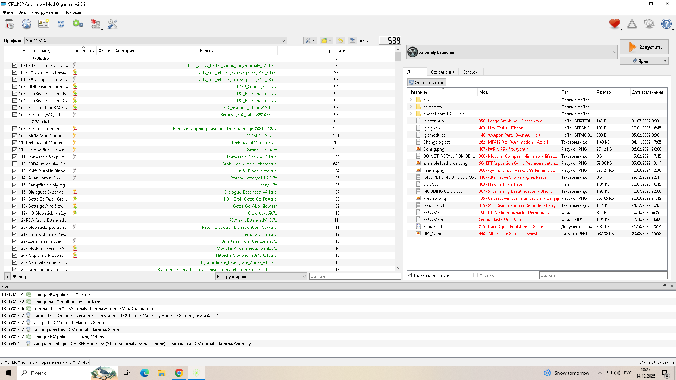Viewport: 676px width, 380px height.
Task: Enable the 112- FDDA Immersive Sleep mod
Action: point(14,164)
